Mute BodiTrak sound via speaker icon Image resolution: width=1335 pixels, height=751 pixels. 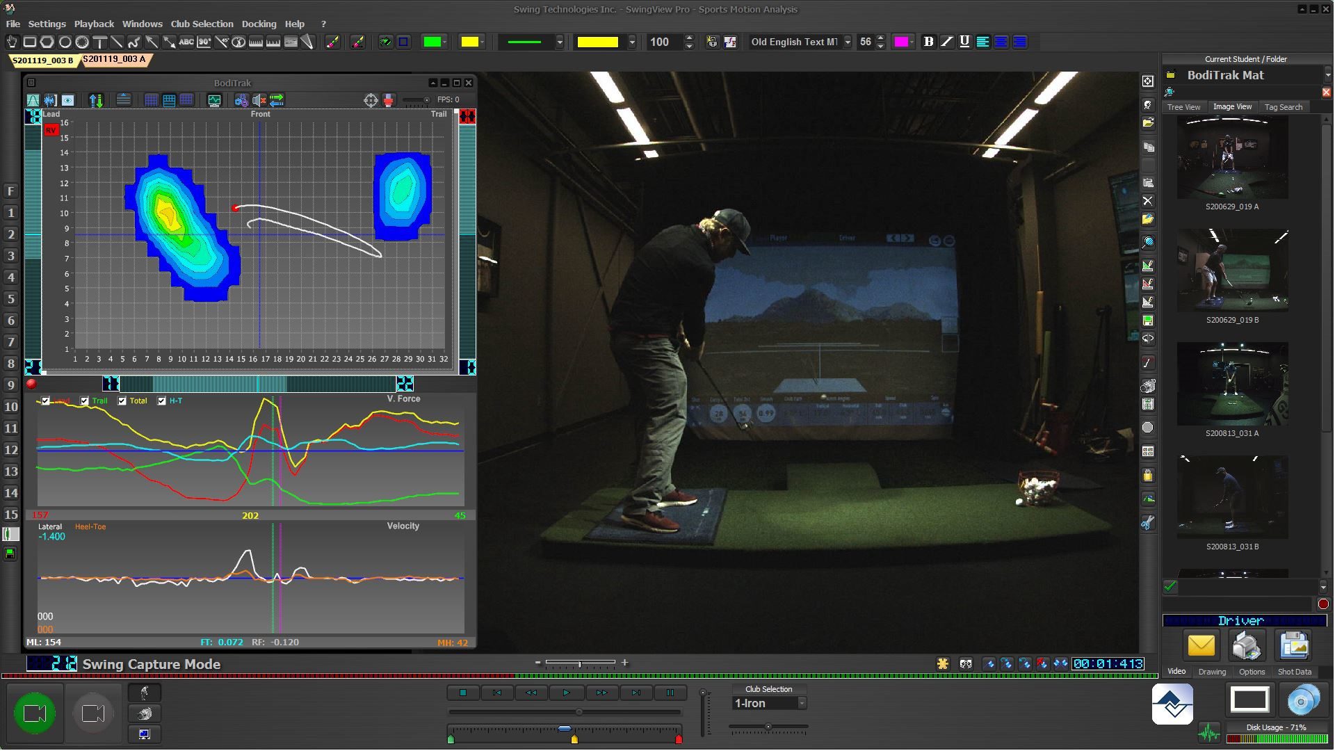tap(259, 100)
